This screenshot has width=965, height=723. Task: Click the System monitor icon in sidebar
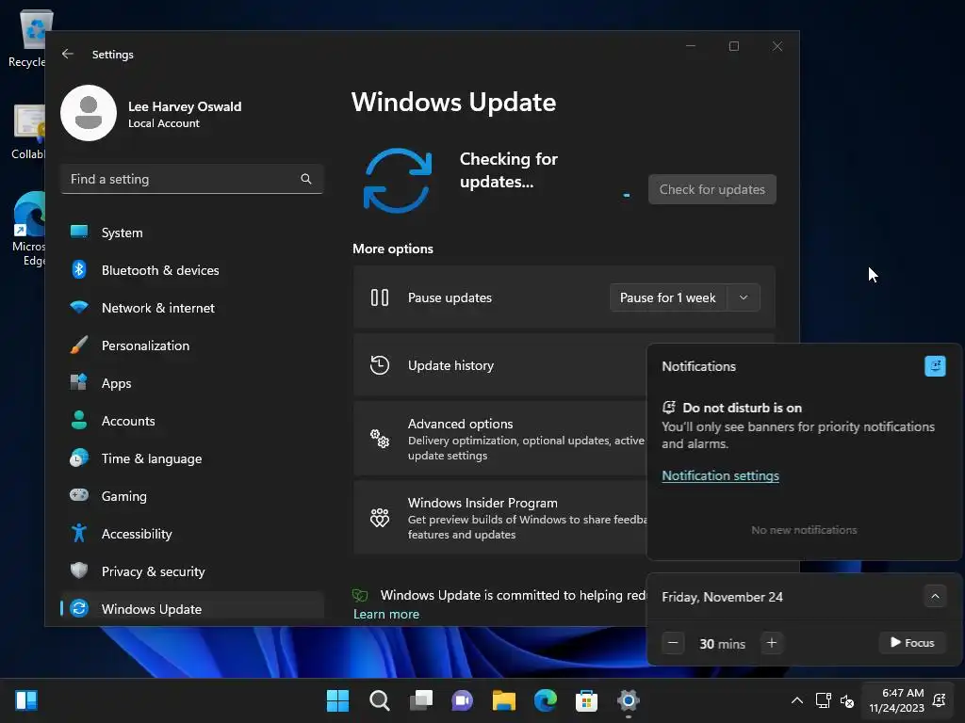tap(79, 232)
